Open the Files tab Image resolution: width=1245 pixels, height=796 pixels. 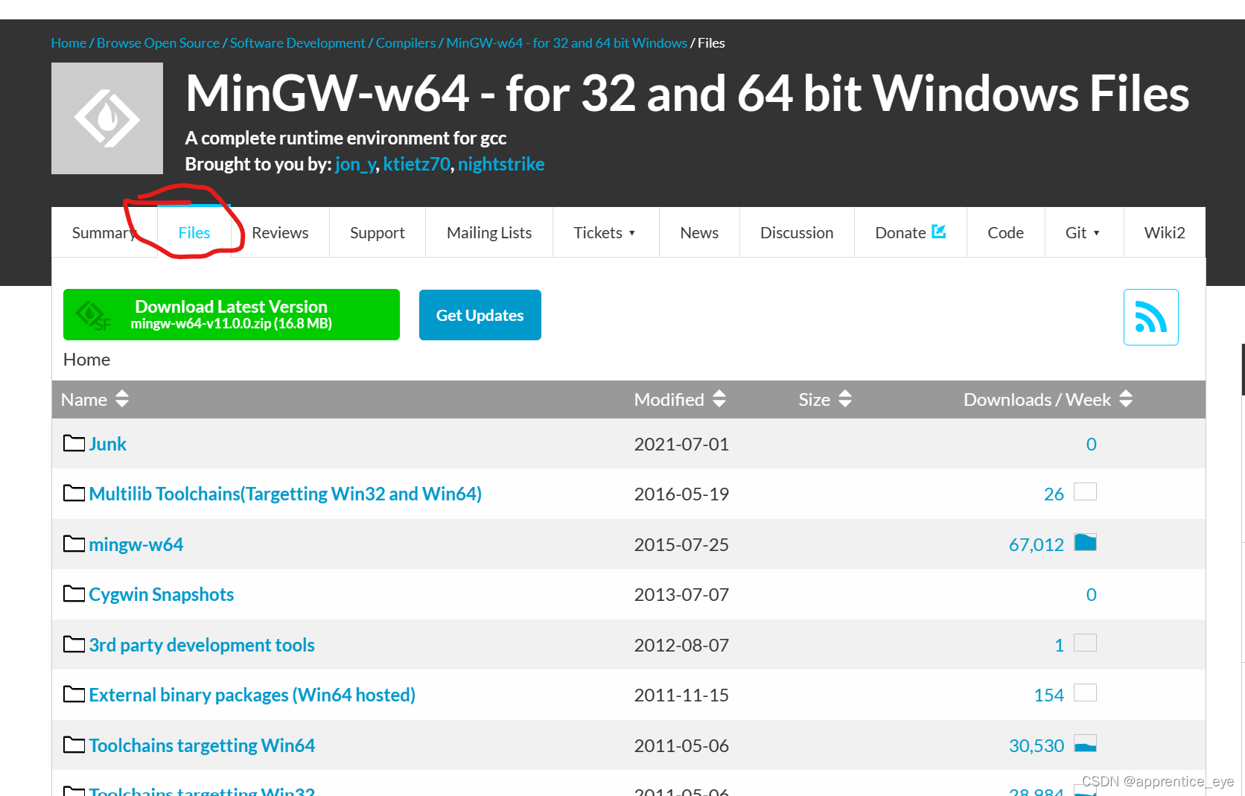(x=194, y=232)
